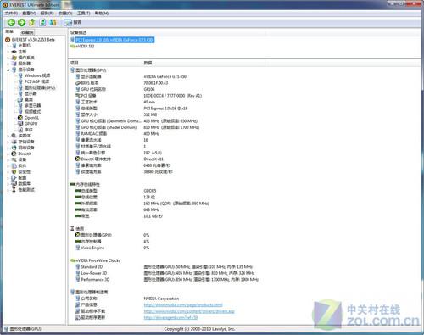Click the 设备 devices tree icon
This screenshot has height=335, width=424.
tap(14, 159)
